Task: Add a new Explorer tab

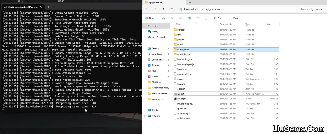Action: [190, 2]
